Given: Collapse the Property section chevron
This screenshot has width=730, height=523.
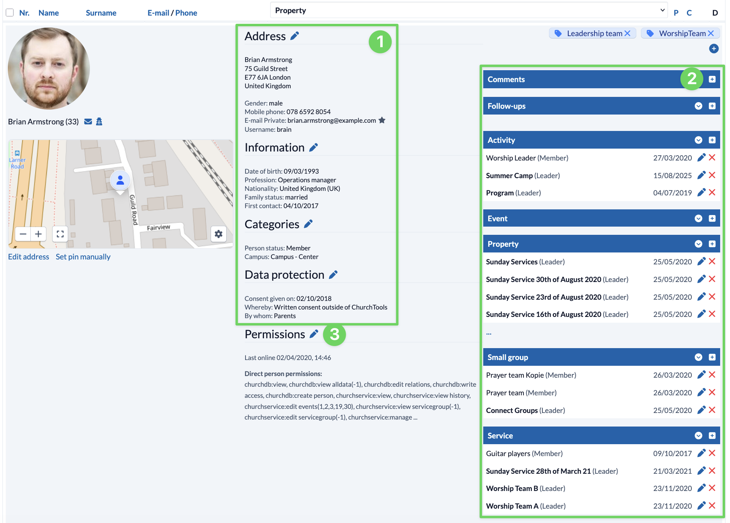Looking at the screenshot, I should [x=698, y=244].
